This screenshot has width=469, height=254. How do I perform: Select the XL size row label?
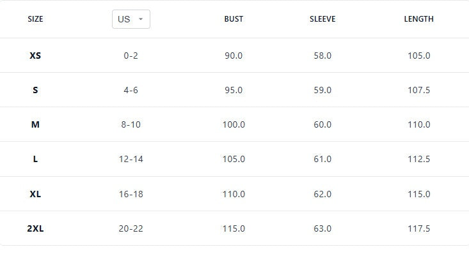(x=35, y=194)
